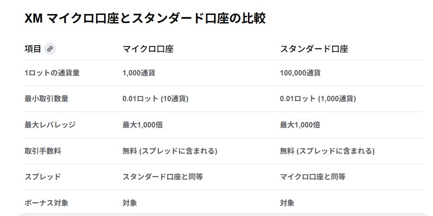Select the 最小取引数量 row label
433x216 pixels.
47,99
